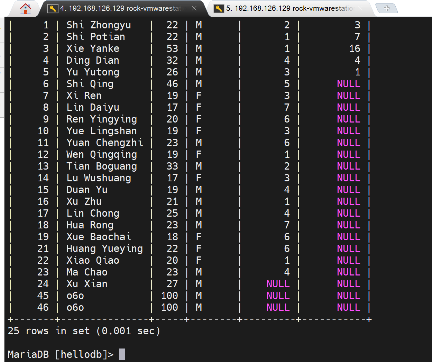Click the name Shi Zhongyu in row 1
Viewport: 432px width, 362px height.
pyautogui.click(x=99, y=25)
